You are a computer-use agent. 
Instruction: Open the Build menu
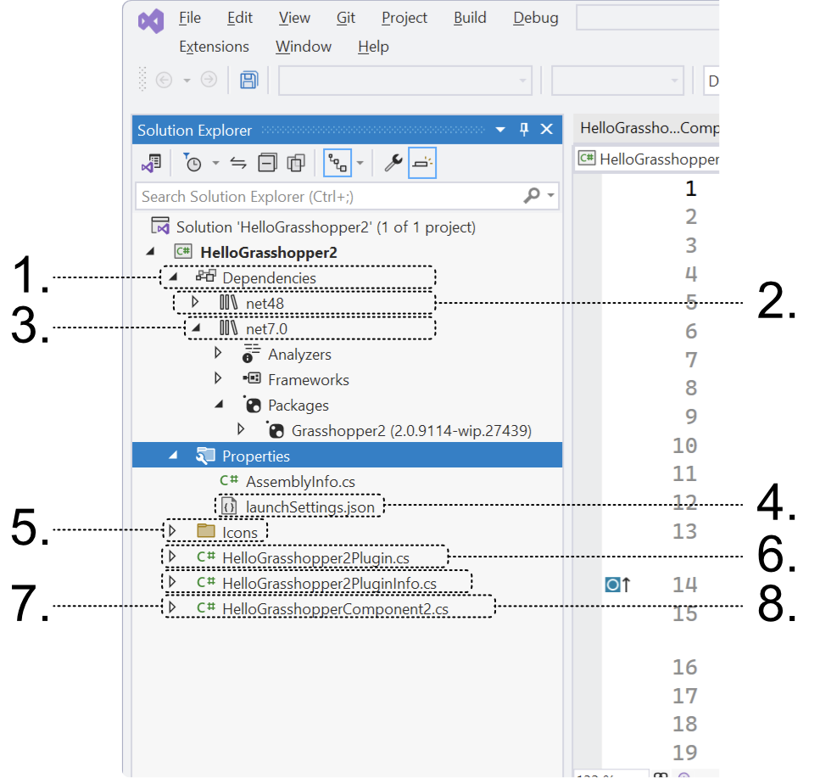tap(470, 18)
